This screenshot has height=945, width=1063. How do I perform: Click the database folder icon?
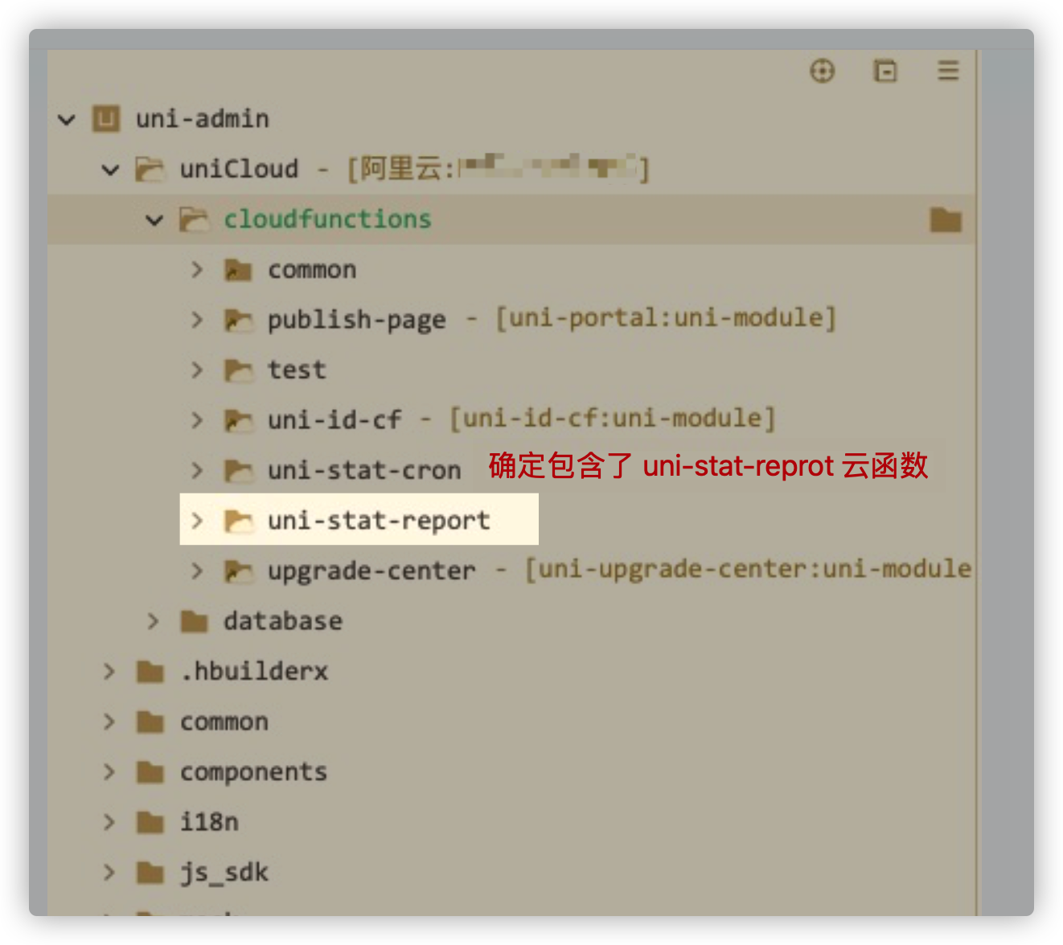coord(194,621)
